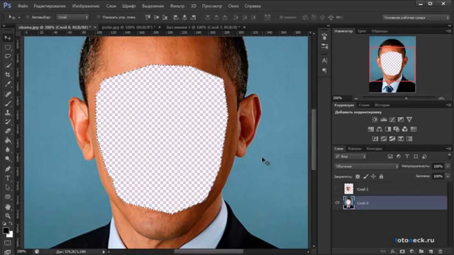Pick the Eyedropper tool

click(8, 84)
